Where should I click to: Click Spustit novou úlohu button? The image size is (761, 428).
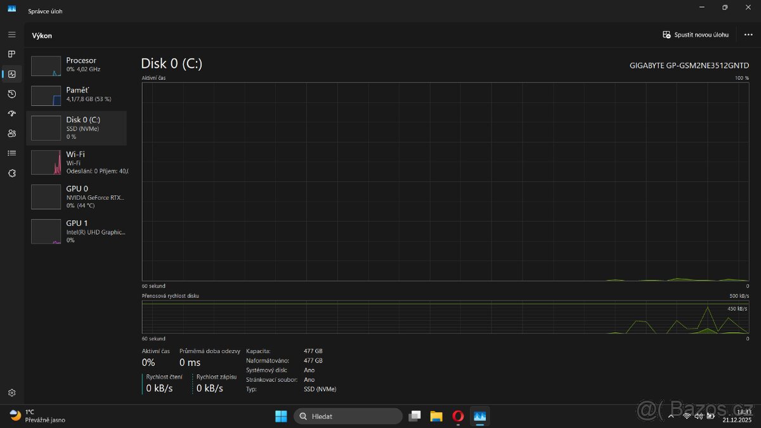(696, 35)
